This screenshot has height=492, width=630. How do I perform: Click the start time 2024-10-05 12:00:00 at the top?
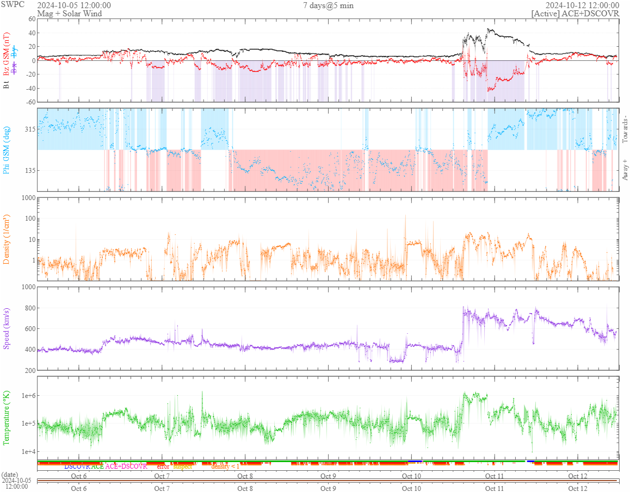coord(74,5)
